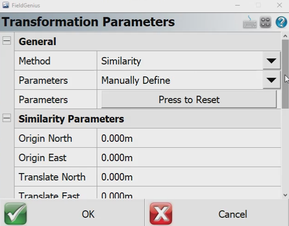Collapse the Similarity Parameters section
The image size is (289, 226).
click(7, 119)
